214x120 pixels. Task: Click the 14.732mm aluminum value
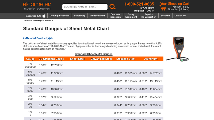click(156, 73)
